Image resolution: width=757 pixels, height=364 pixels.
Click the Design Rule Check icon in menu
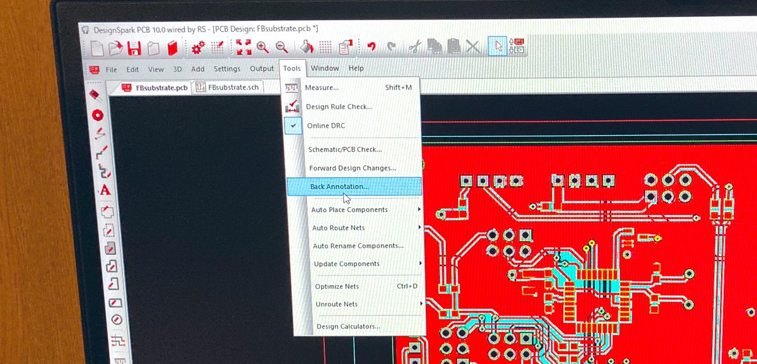(x=291, y=107)
